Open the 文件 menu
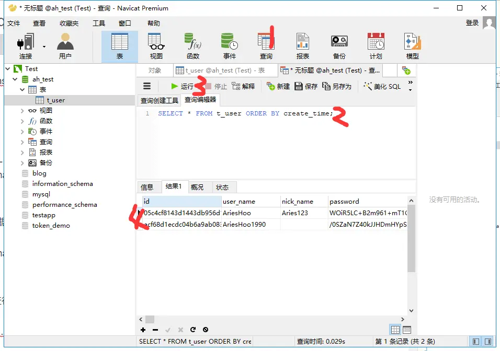This screenshot has height=351, width=500. tap(14, 24)
